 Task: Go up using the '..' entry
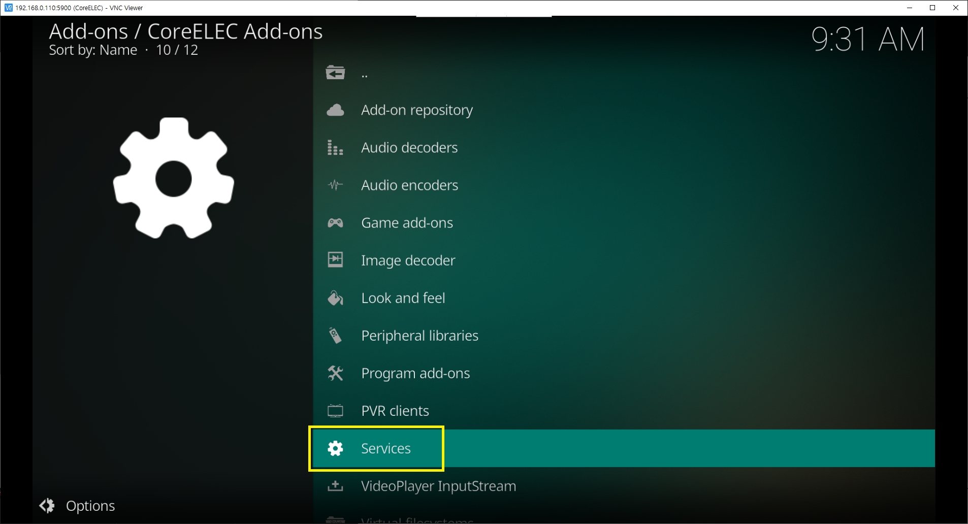click(x=624, y=73)
